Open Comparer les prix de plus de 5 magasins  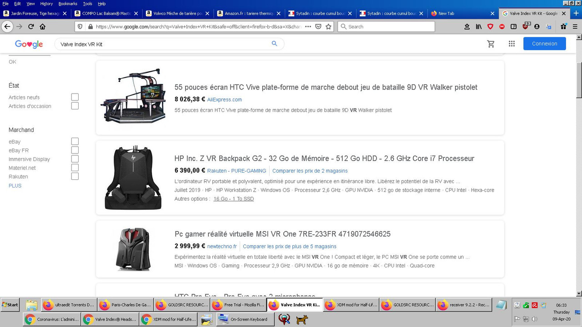290,246
